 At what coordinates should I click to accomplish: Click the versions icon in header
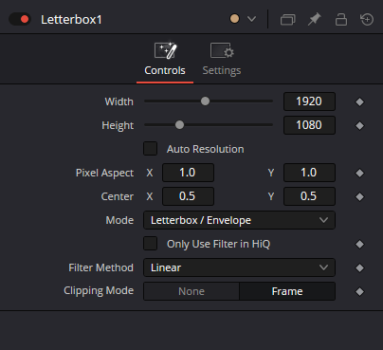(288, 20)
